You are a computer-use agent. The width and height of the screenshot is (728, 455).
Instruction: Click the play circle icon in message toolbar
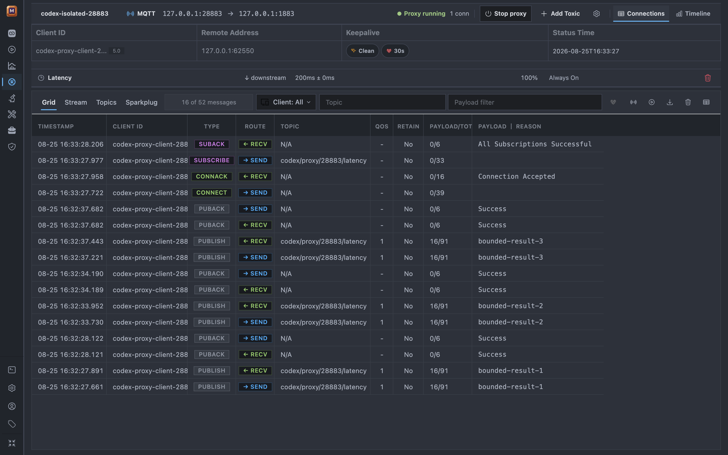(x=652, y=102)
